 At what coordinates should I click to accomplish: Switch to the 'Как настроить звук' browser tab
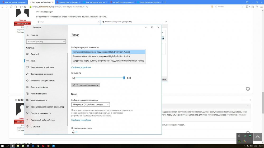tap(95, 2)
